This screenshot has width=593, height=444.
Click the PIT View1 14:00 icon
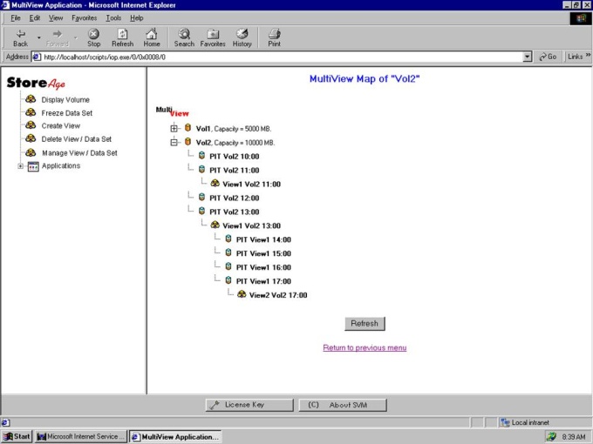tap(228, 239)
